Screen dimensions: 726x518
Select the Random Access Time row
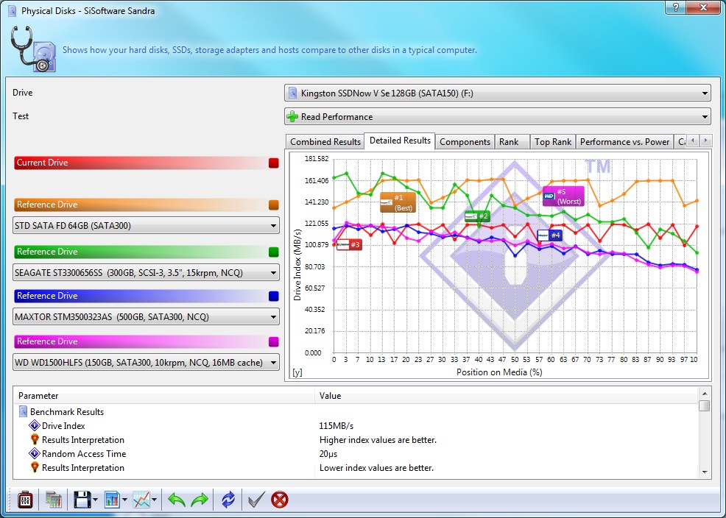(356, 454)
